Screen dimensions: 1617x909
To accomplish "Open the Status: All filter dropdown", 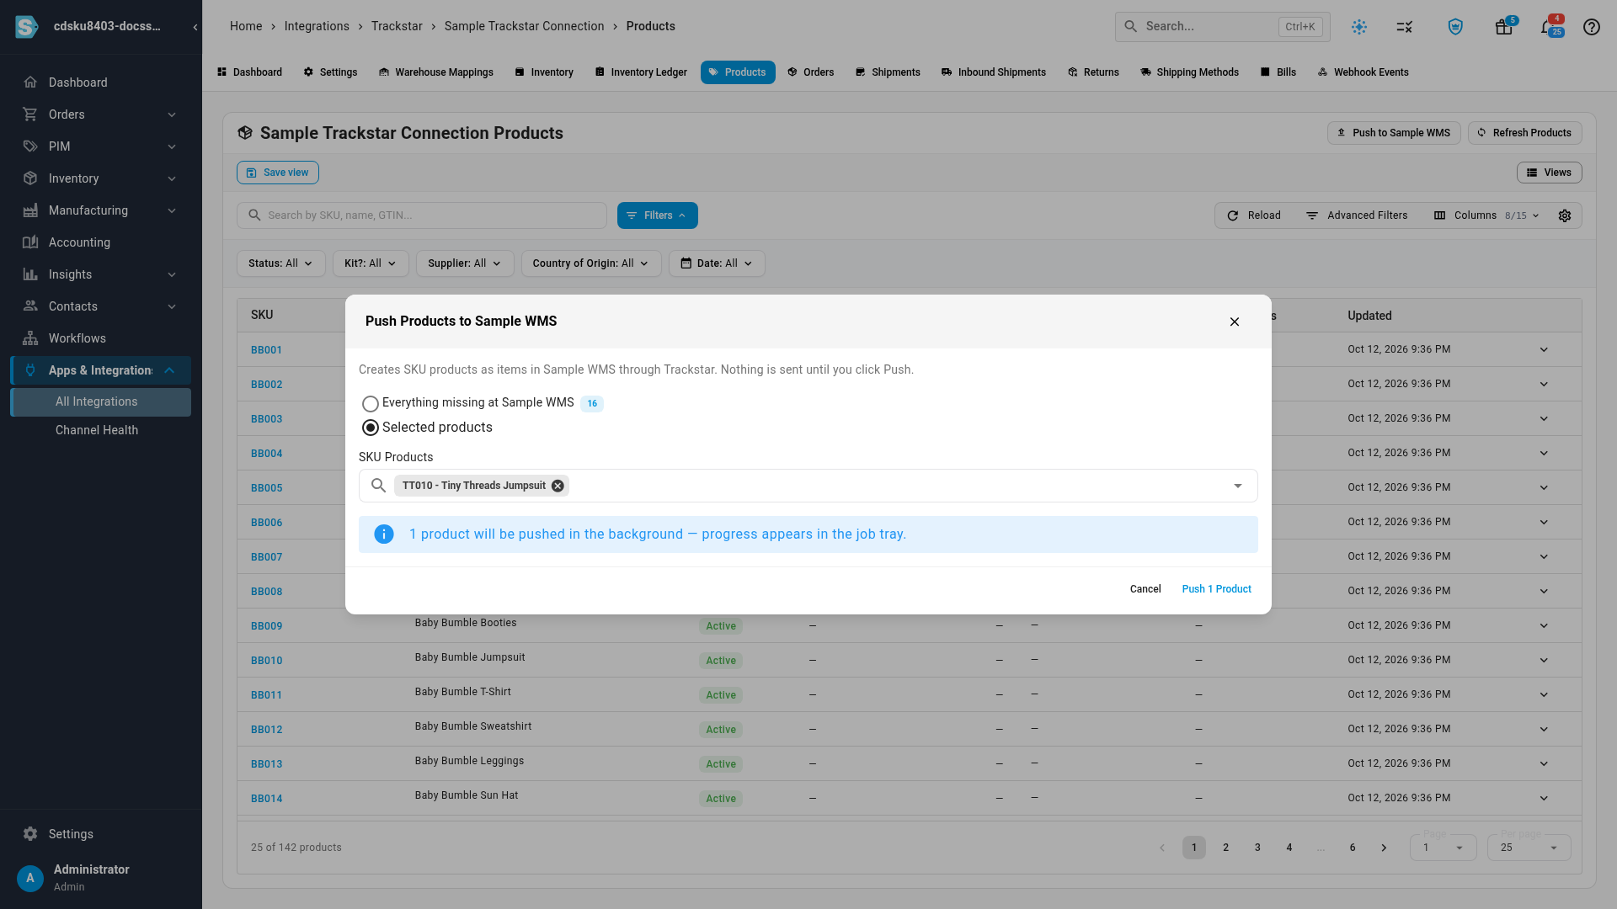I will [x=280, y=263].
